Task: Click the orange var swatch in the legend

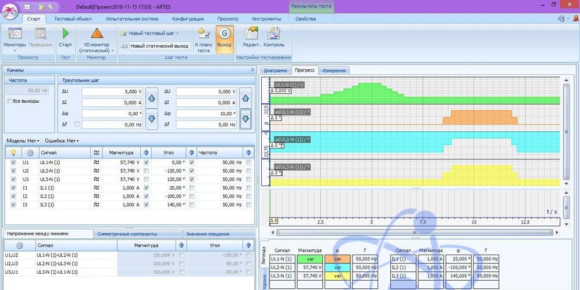Action: tap(337, 259)
